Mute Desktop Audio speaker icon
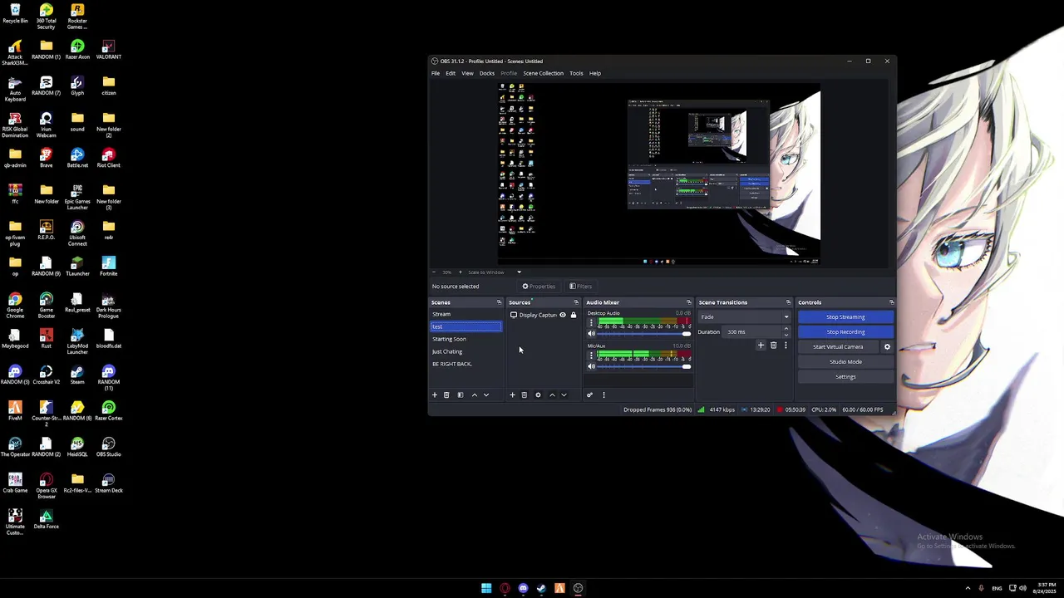1064x598 pixels. [592, 333]
